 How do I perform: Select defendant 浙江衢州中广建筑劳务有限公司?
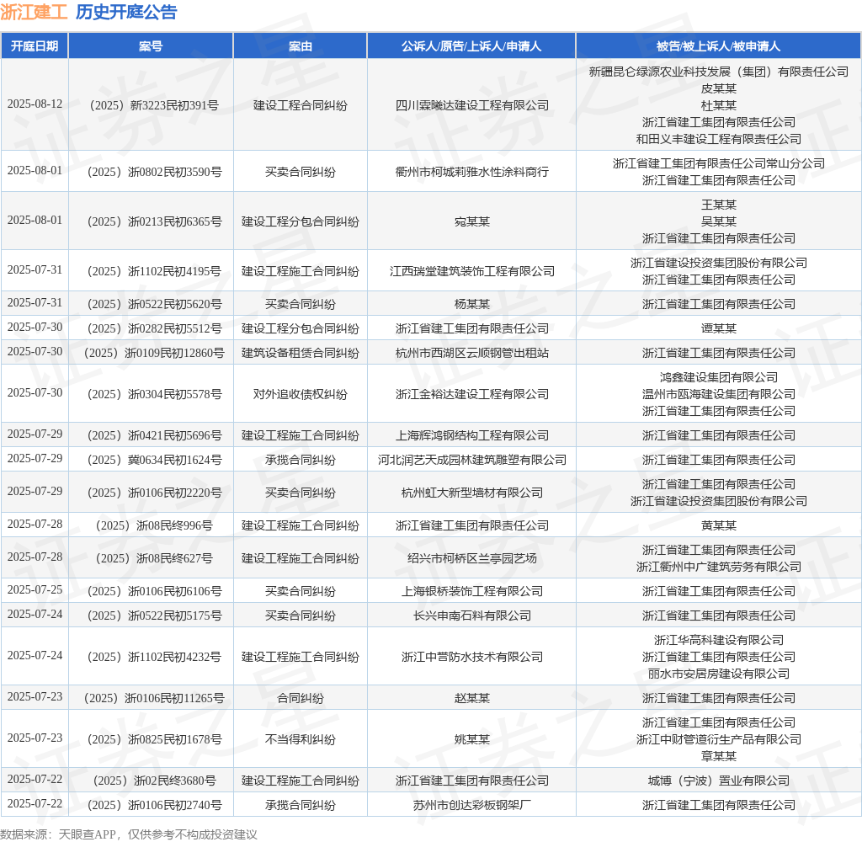coord(719,567)
